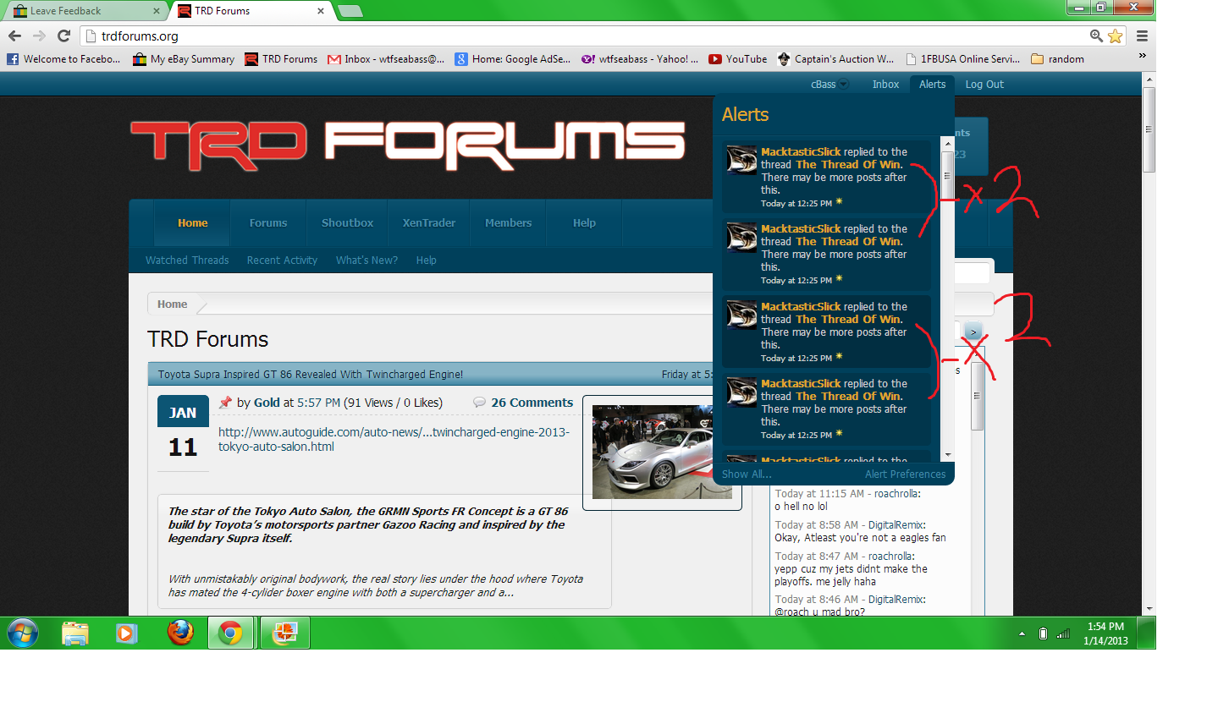1207x702 pixels.
Task: Open What's New? sub-link
Action: coord(367,261)
